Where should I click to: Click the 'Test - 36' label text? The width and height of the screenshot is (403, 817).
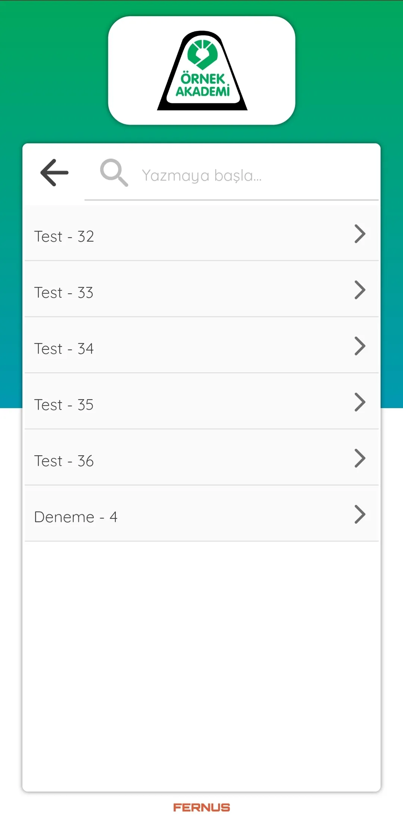(64, 461)
